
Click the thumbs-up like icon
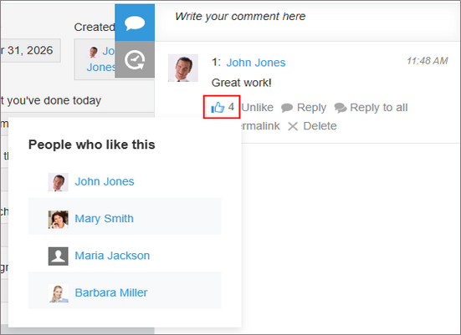pyautogui.click(x=218, y=107)
